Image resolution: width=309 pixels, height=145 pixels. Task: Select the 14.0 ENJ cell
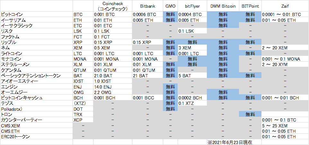(x=113, y=87)
